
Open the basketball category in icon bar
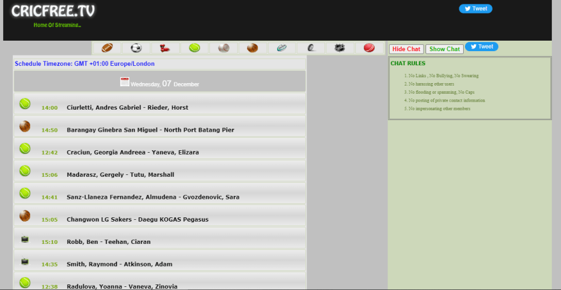click(x=252, y=48)
